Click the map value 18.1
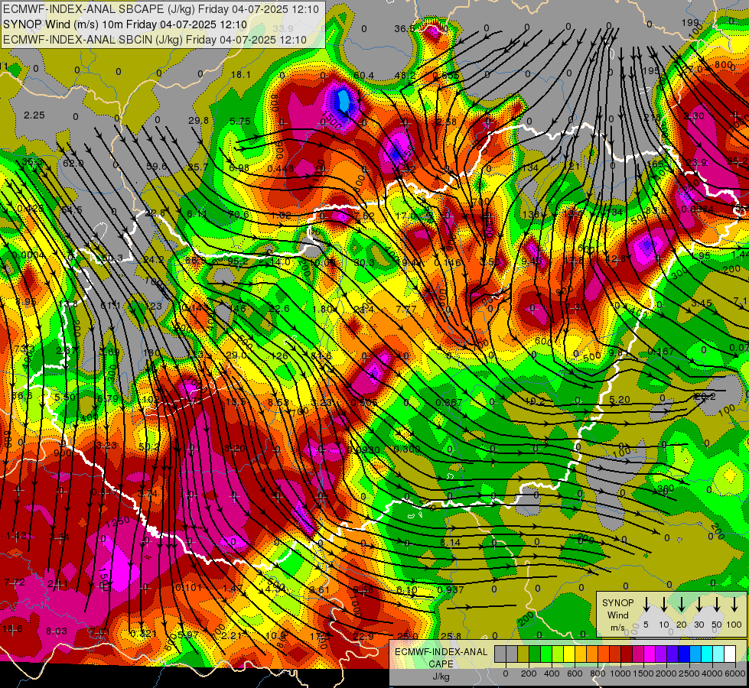749x688 pixels. (241, 74)
